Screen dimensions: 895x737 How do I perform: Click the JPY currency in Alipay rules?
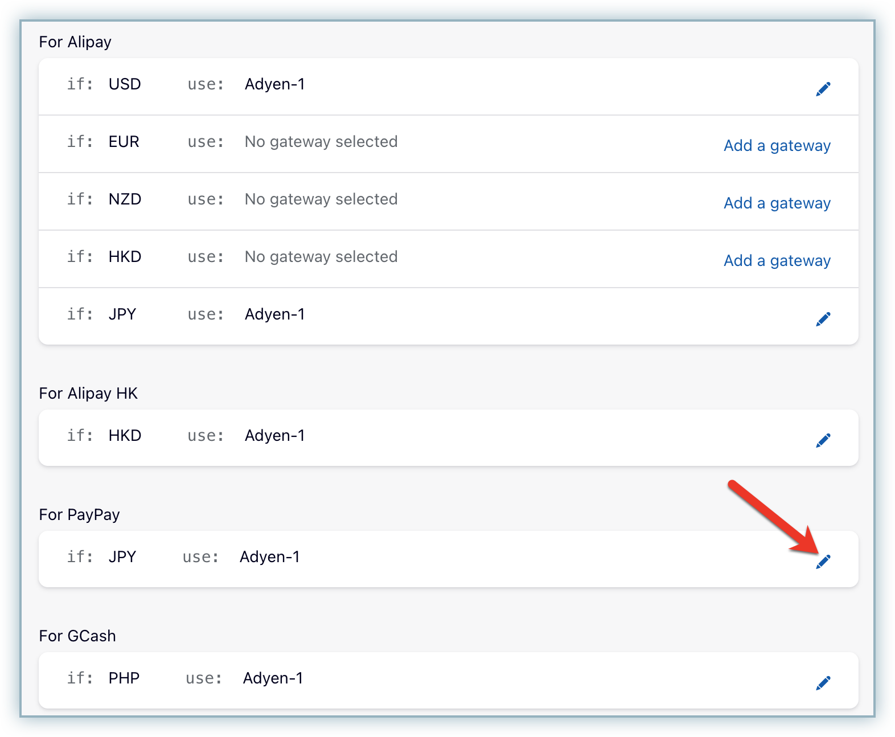[x=122, y=314]
